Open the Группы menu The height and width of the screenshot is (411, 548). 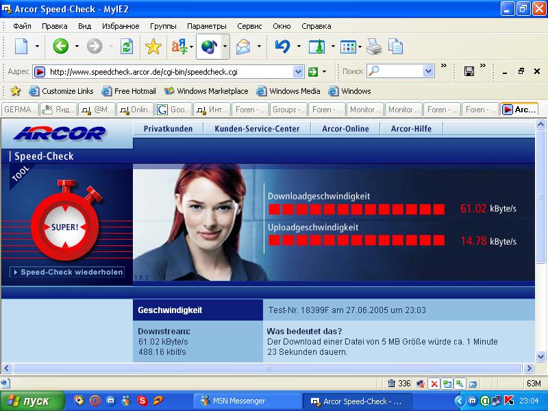click(x=163, y=26)
